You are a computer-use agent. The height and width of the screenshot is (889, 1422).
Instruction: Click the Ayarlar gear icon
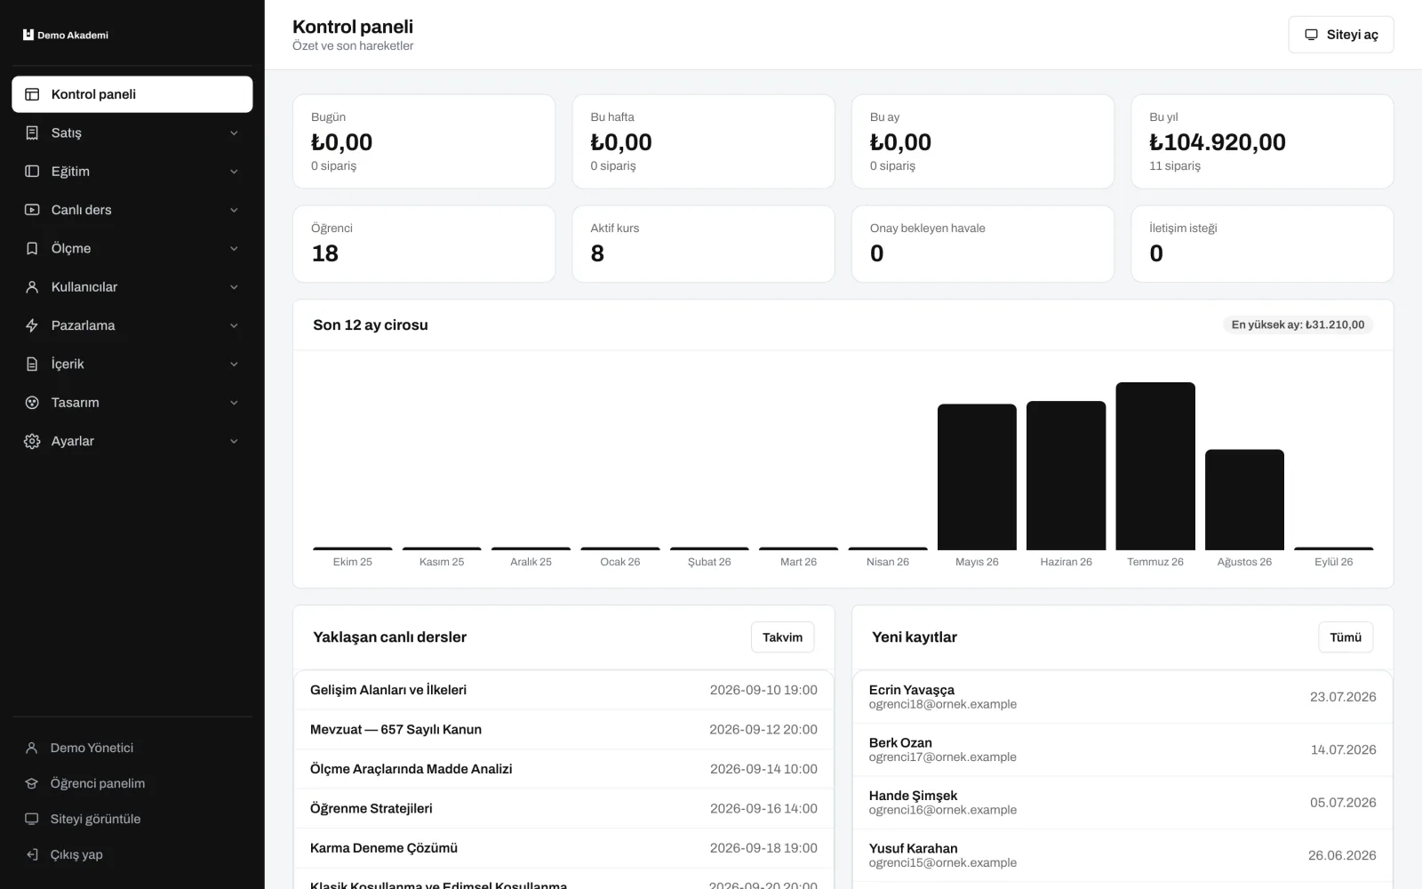tap(32, 441)
